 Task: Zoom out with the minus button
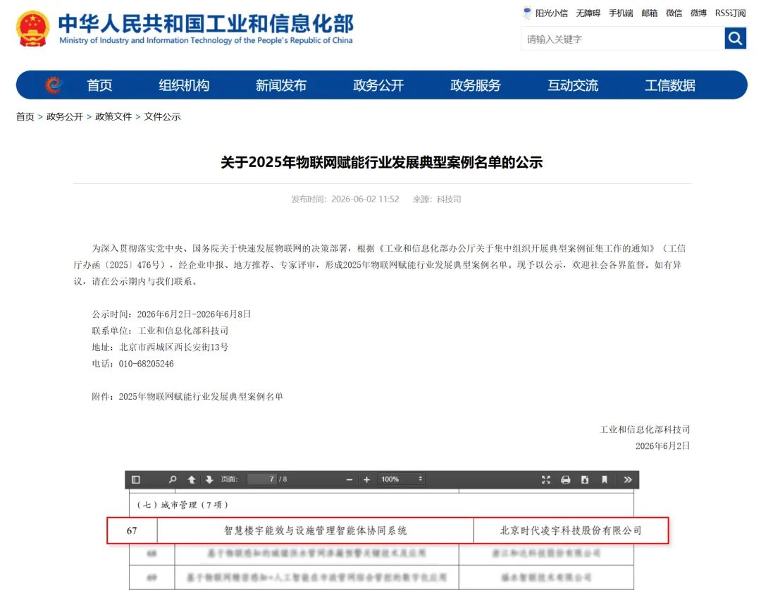pyautogui.click(x=349, y=480)
